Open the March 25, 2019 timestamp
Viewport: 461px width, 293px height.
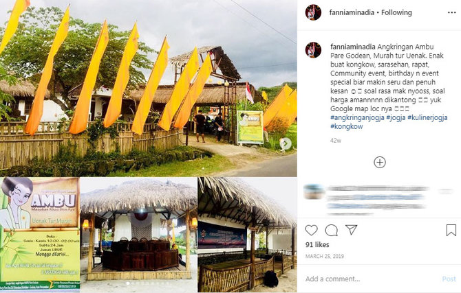(x=325, y=257)
